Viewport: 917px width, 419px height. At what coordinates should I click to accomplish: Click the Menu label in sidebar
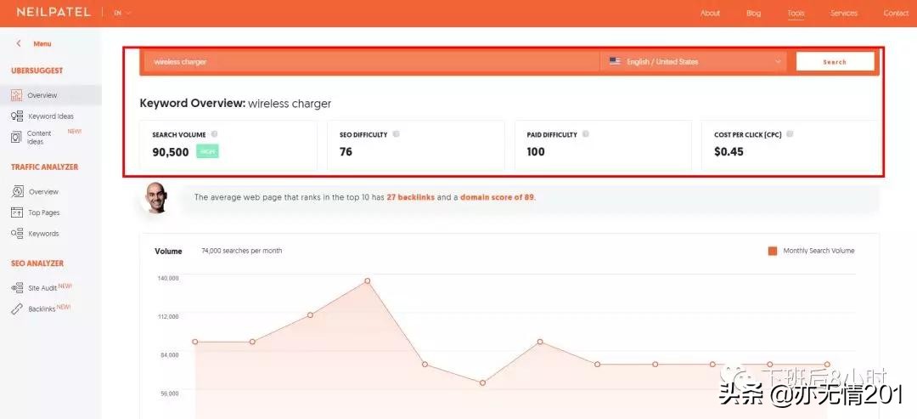[x=42, y=44]
